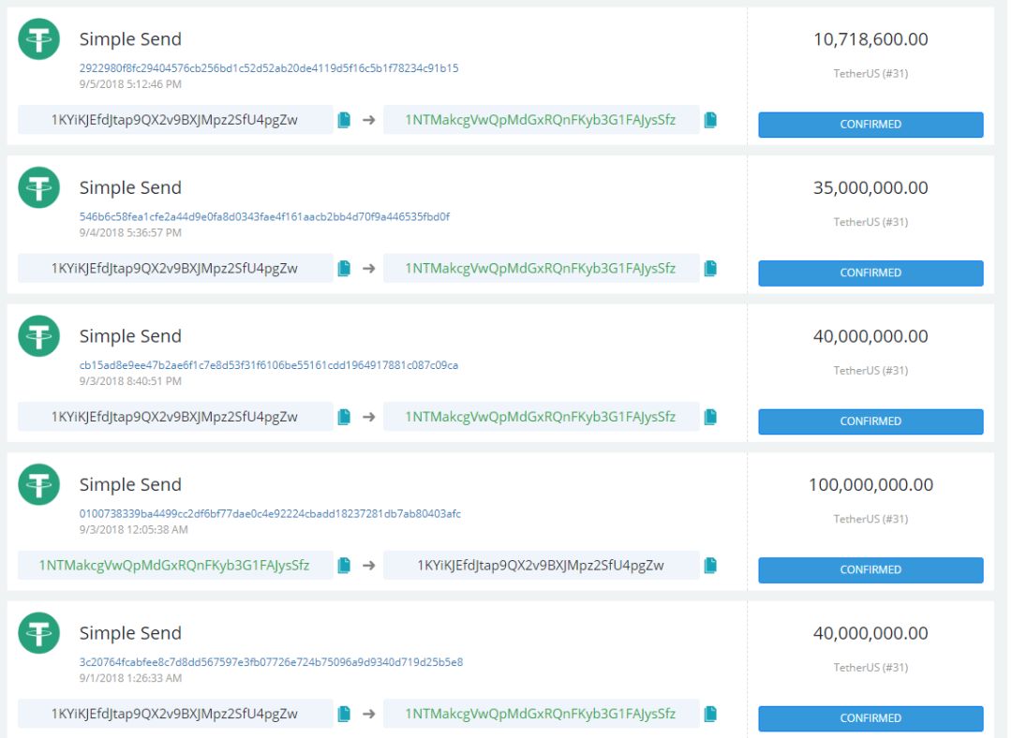Screen dimensions: 1012x738
Task: Click Simple Send title dated 9/5/2018
Action: [130, 39]
